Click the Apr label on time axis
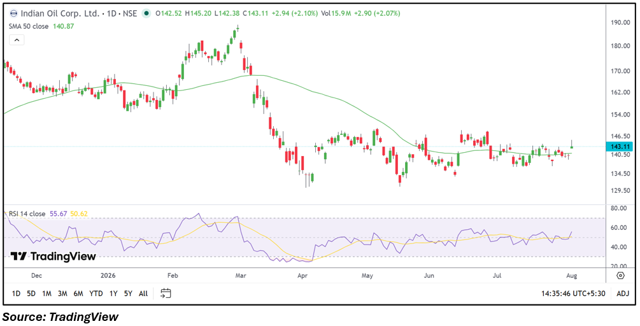Image resolution: width=640 pixels, height=326 pixels. (x=302, y=276)
